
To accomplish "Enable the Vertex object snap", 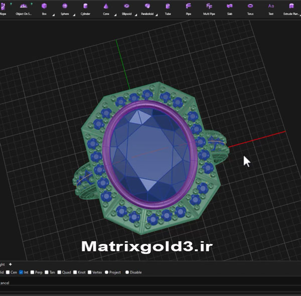I will 89,272.
